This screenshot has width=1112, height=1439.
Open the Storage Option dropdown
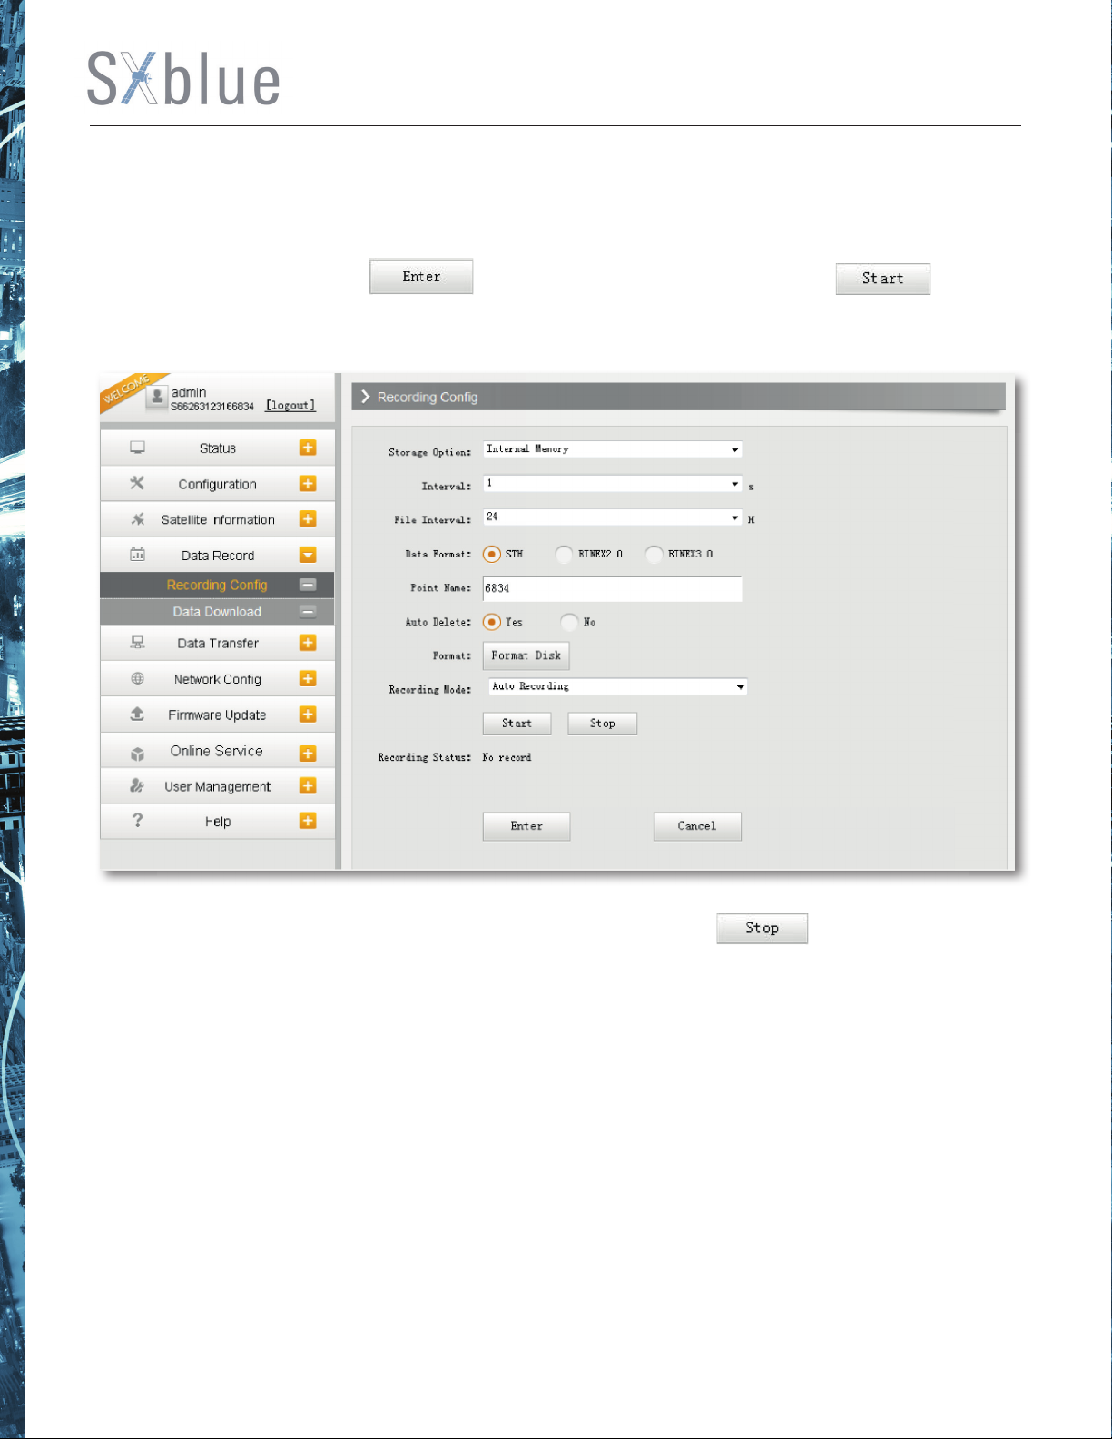click(x=613, y=449)
